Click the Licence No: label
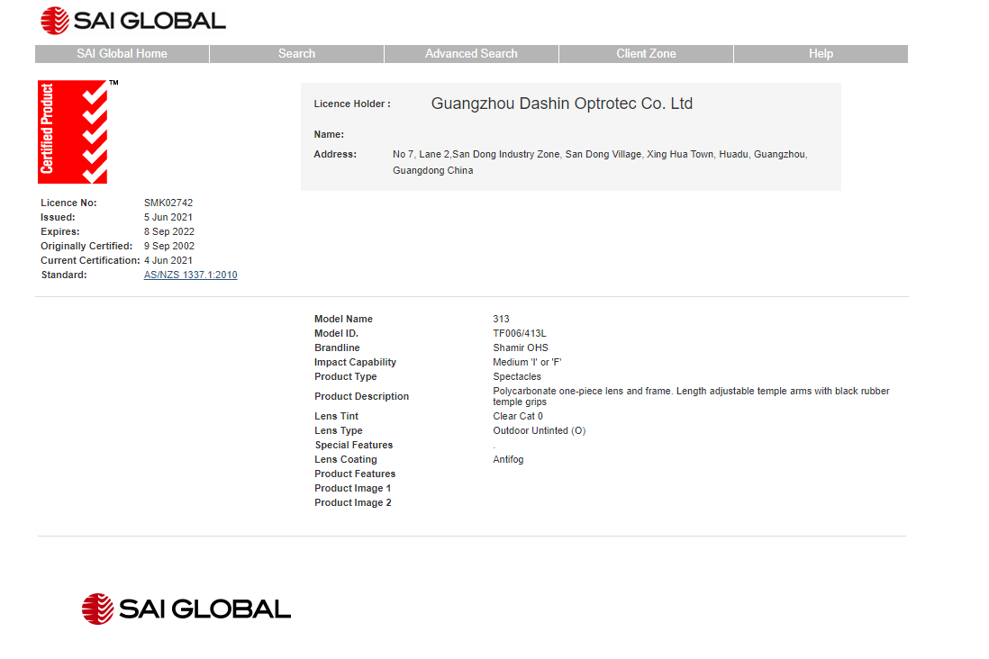989x659 pixels. click(68, 203)
